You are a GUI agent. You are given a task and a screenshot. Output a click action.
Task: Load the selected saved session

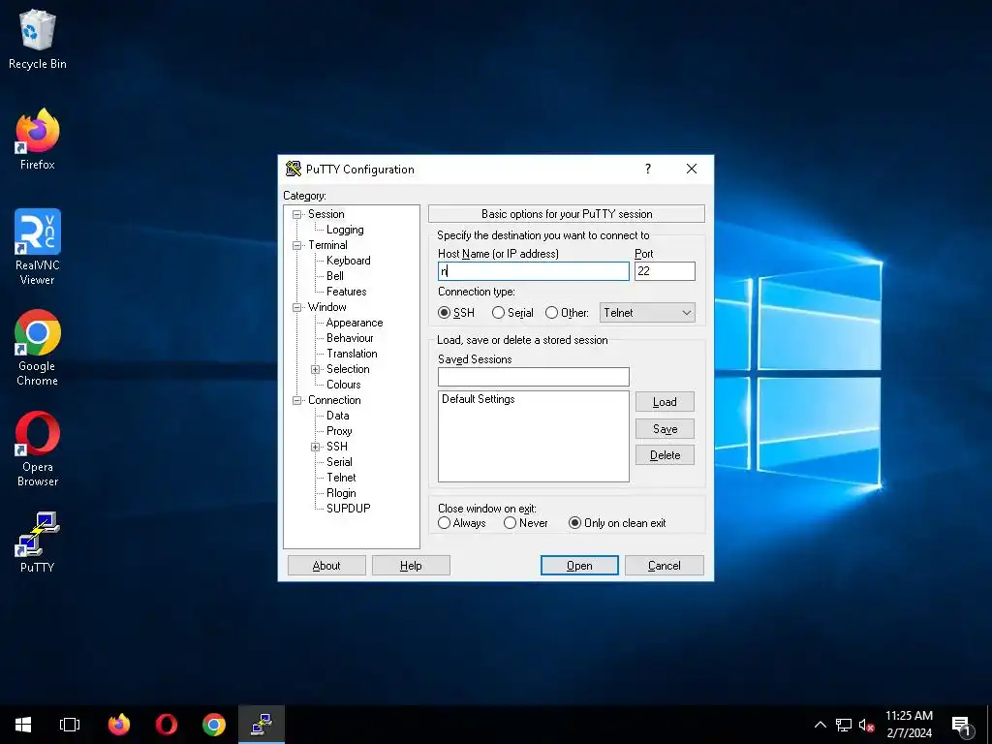[665, 402]
